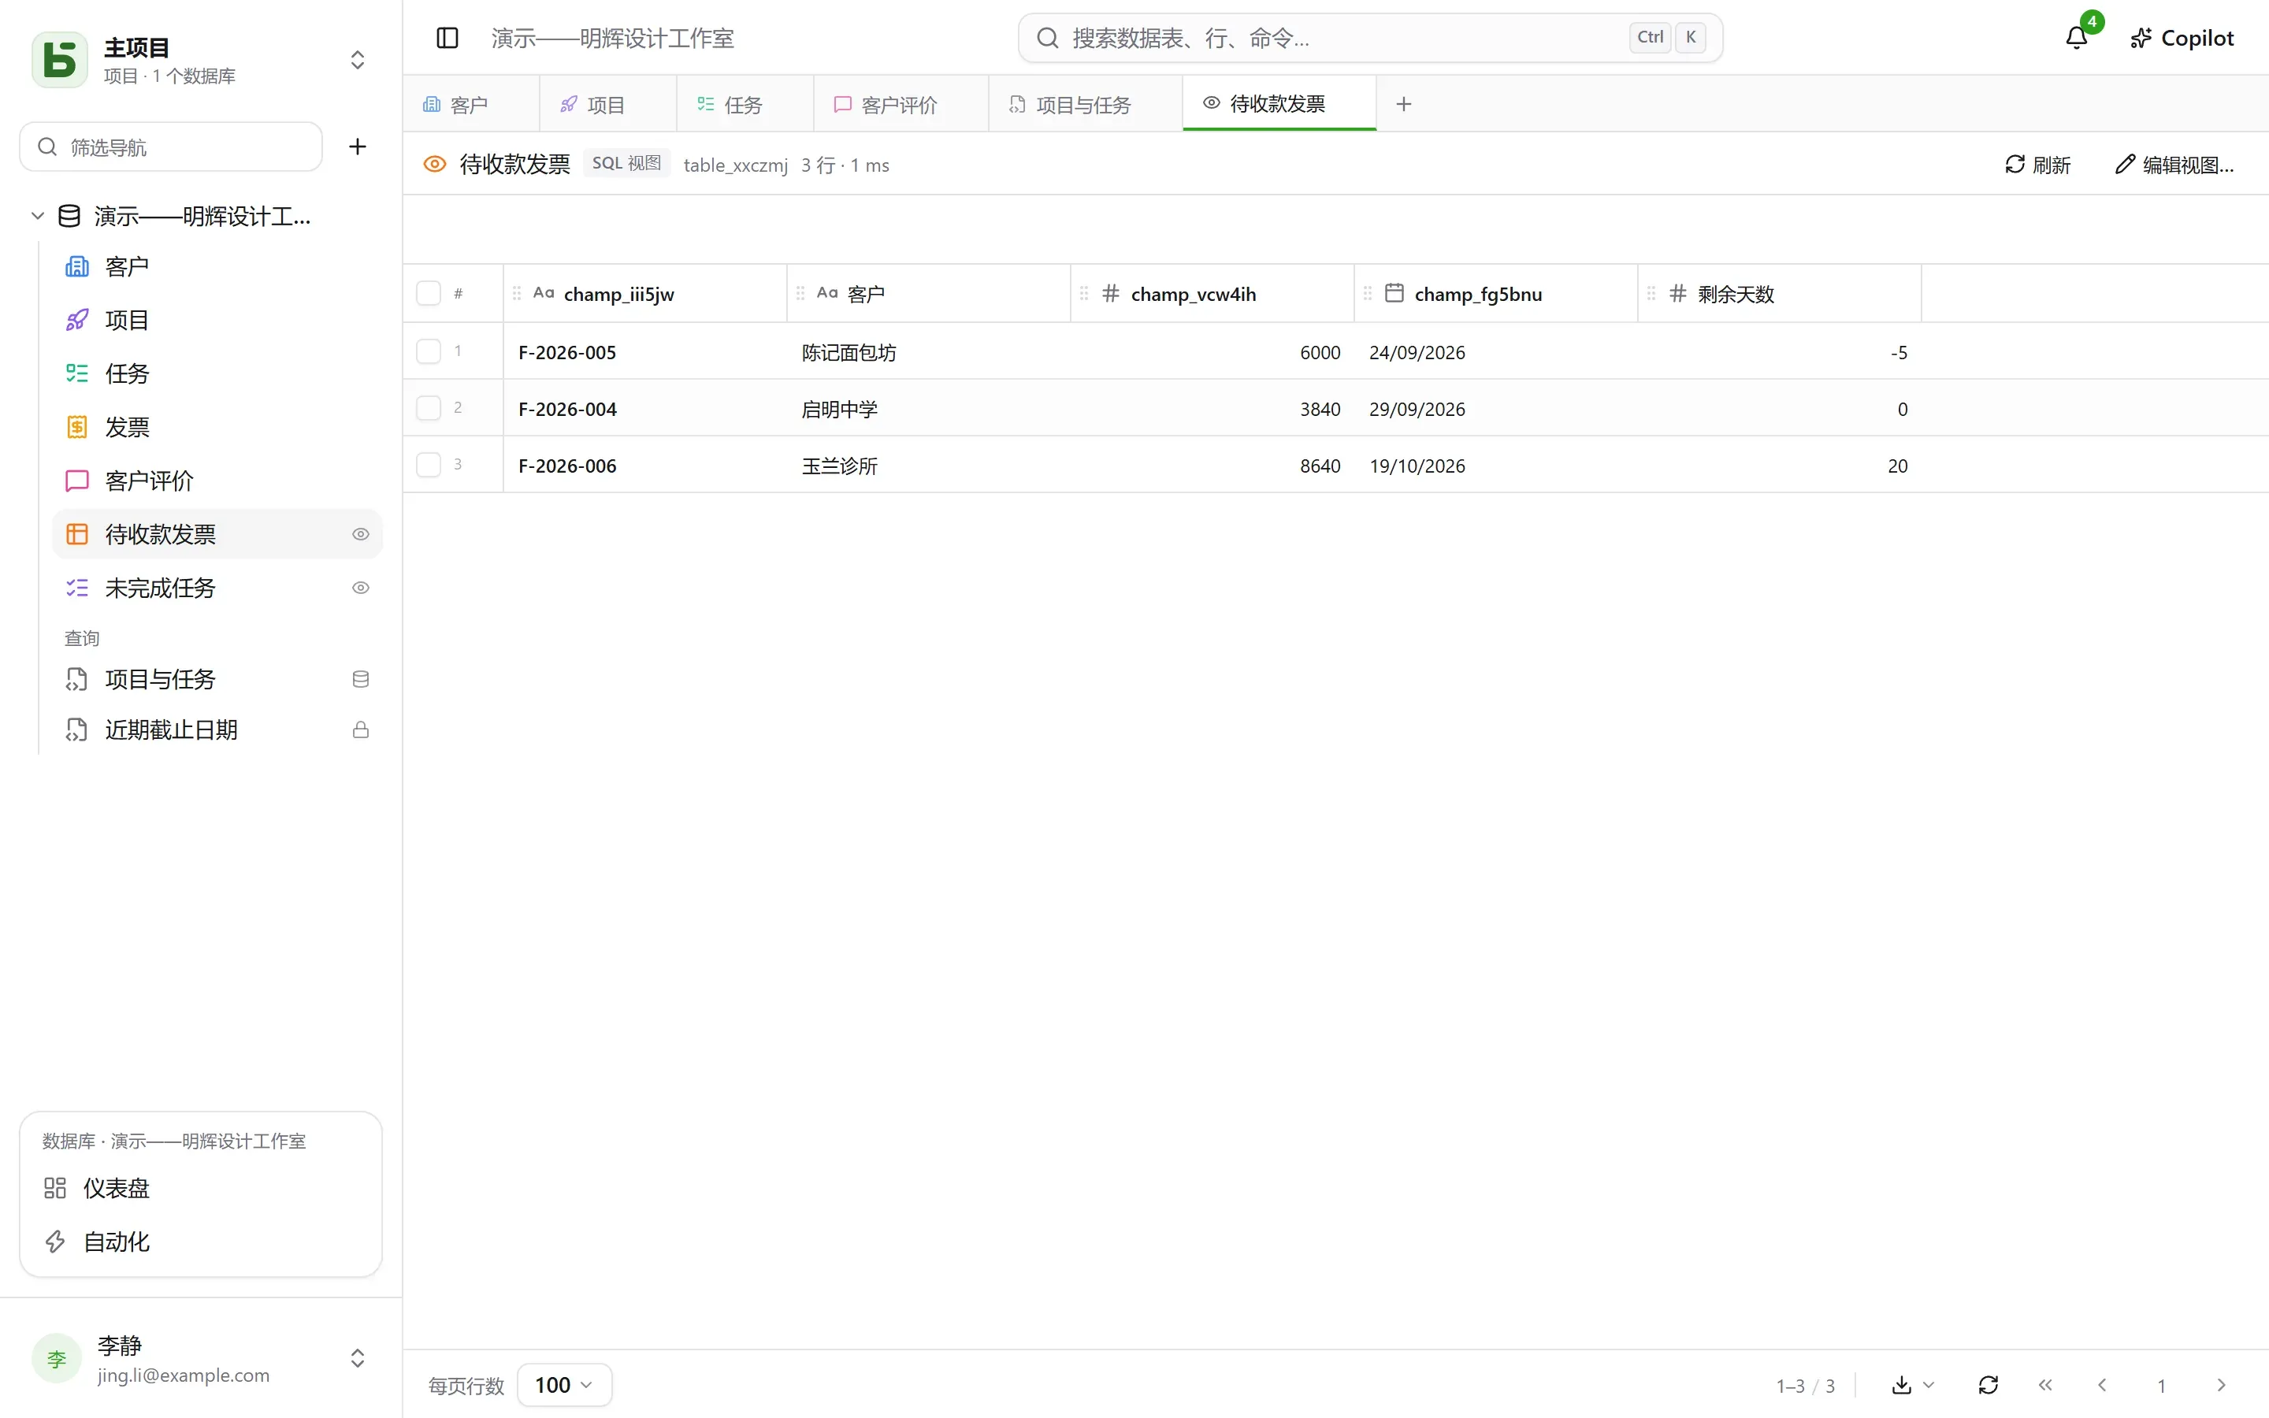Go to next page arrow
The width and height of the screenshot is (2269, 1418).
pyautogui.click(x=2220, y=1384)
